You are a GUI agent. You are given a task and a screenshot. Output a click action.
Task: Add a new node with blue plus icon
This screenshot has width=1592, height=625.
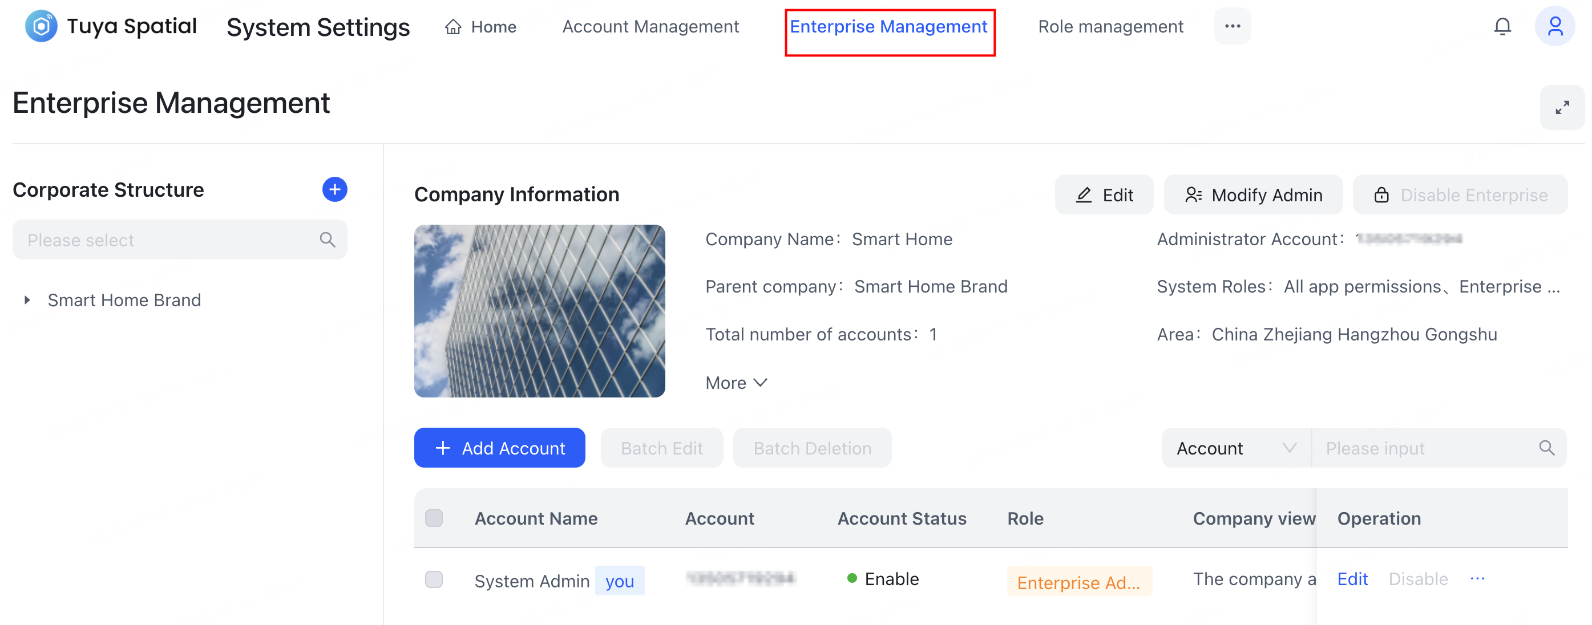334,189
